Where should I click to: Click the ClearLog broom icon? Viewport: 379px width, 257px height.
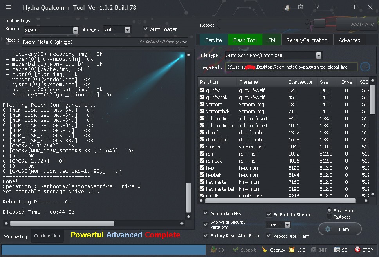click(264, 250)
